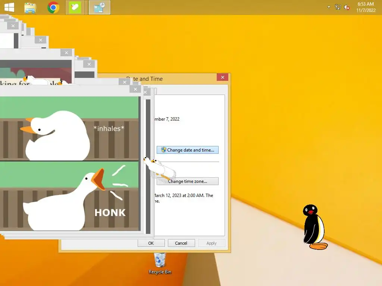382x286 pixels.
Task: Launch Google Chrome from the taskbar
Action: pyautogui.click(x=53, y=7)
